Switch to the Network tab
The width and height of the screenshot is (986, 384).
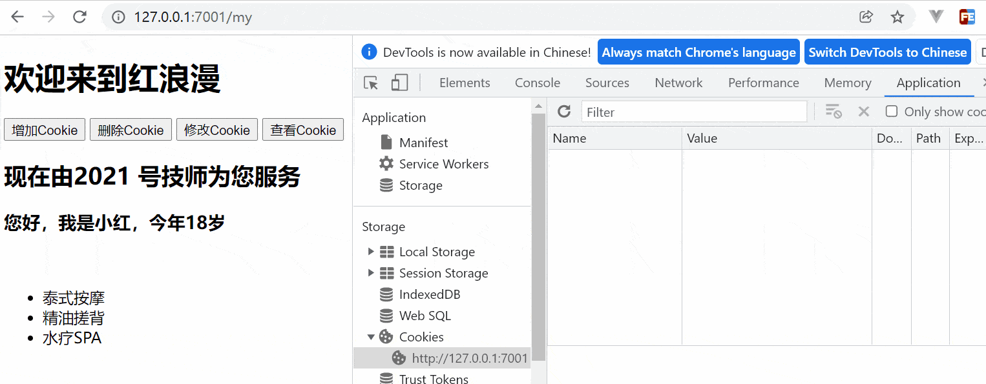pyautogui.click(x=678, y=83)
